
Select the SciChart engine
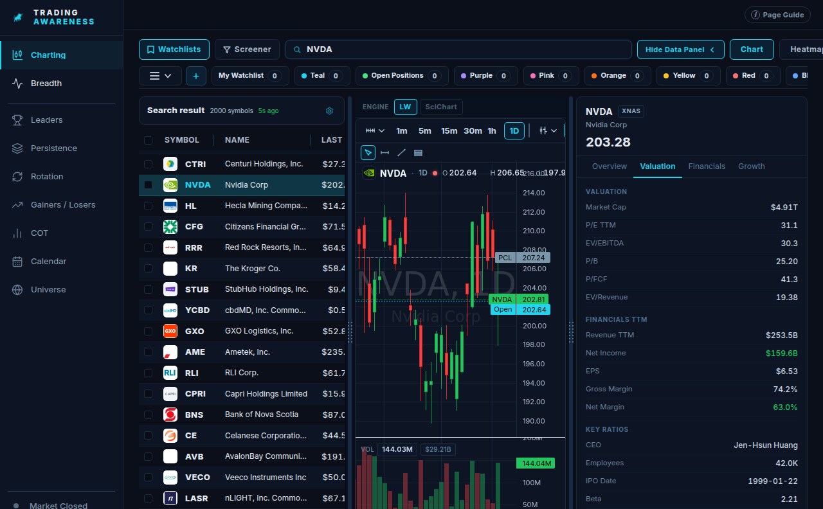point(440,107)
